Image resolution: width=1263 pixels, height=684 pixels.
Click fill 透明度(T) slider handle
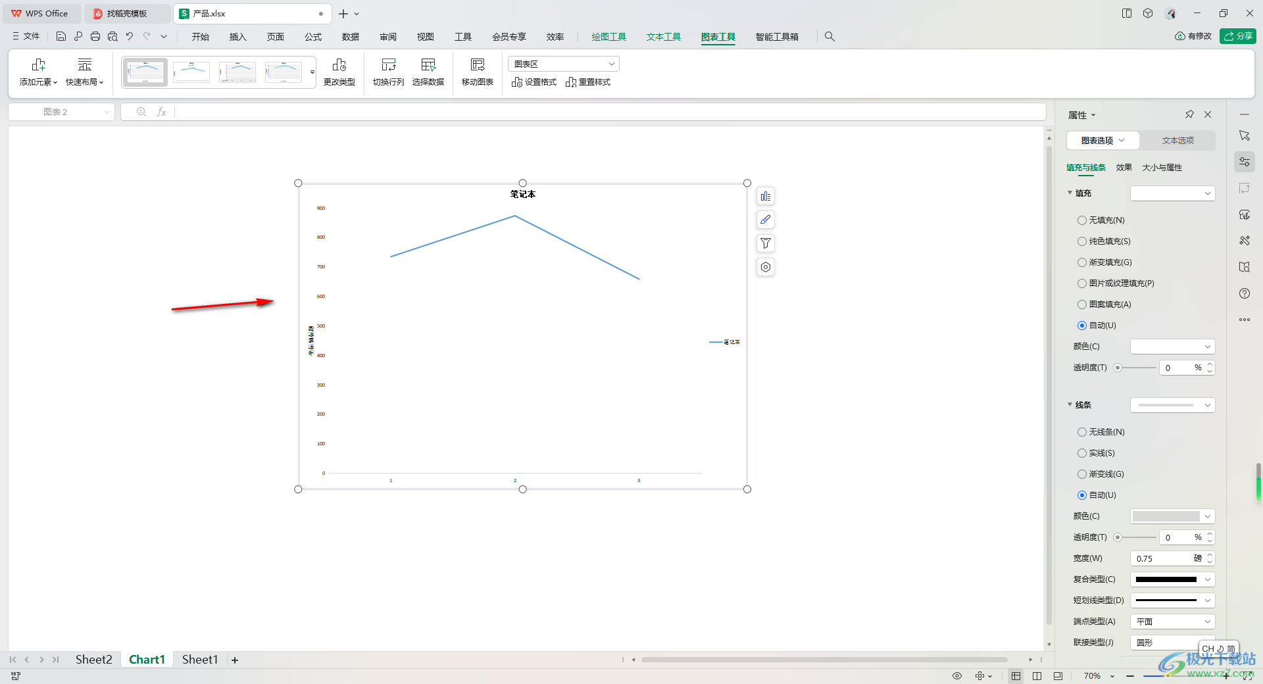pos(1117,368)
